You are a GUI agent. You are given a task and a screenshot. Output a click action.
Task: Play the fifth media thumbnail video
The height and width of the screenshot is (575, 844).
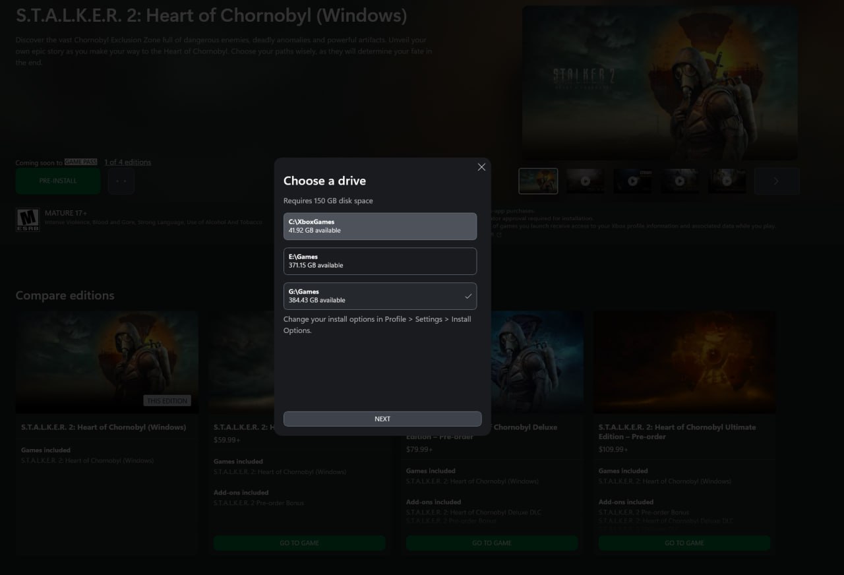(x=727, y=181)
